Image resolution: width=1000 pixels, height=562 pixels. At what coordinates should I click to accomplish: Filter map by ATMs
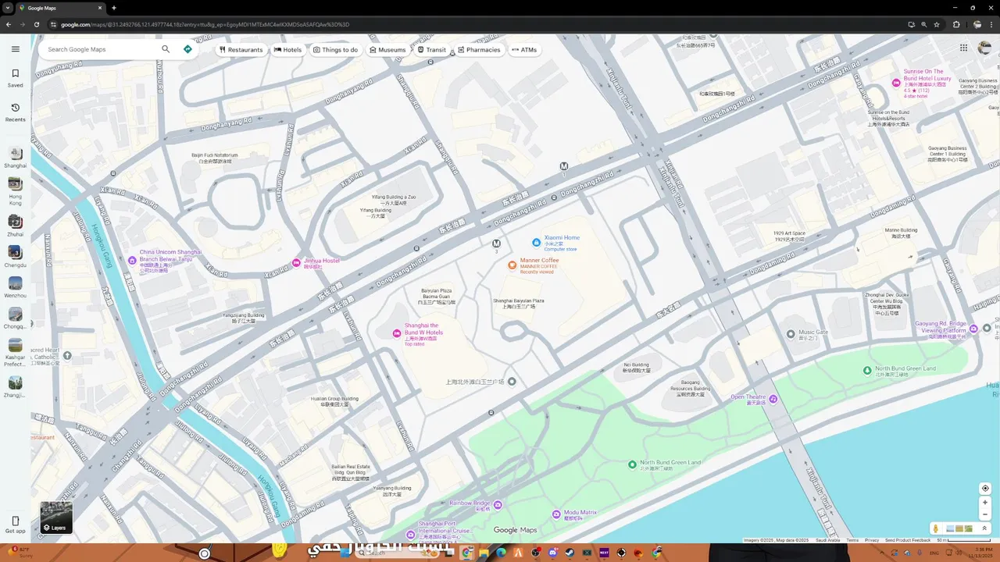524,49
